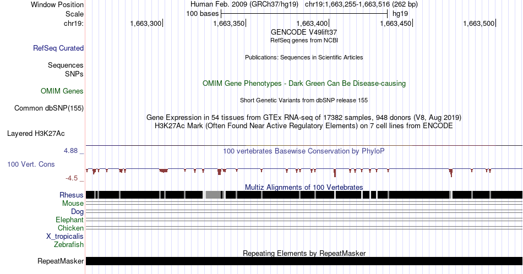Viewport: 523px width, 274px height.
Task: Click the 1,663,500 ruler coordinate
Action: 478,23
